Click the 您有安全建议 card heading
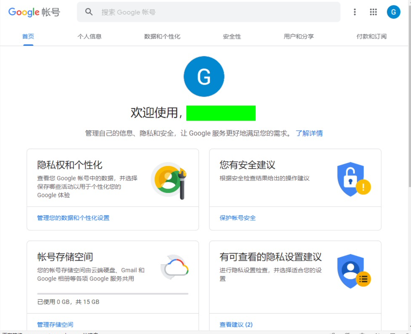The image size is (411, 334). 247,165
